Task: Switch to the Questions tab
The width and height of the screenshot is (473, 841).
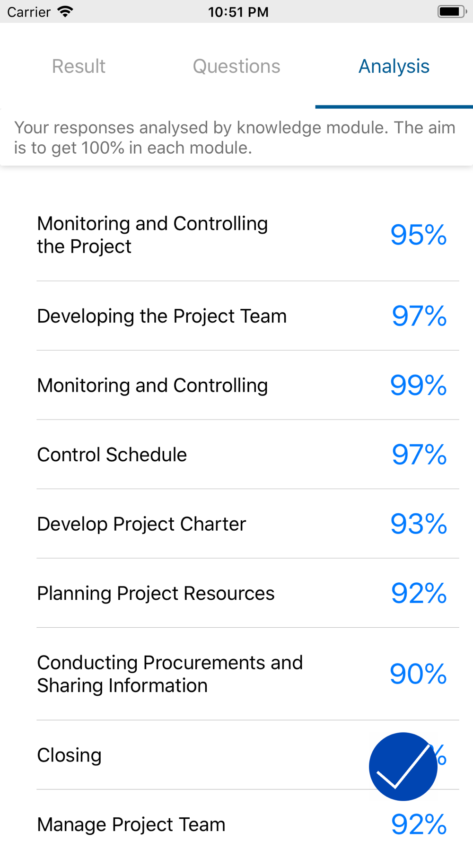Action: click(236, 66)
